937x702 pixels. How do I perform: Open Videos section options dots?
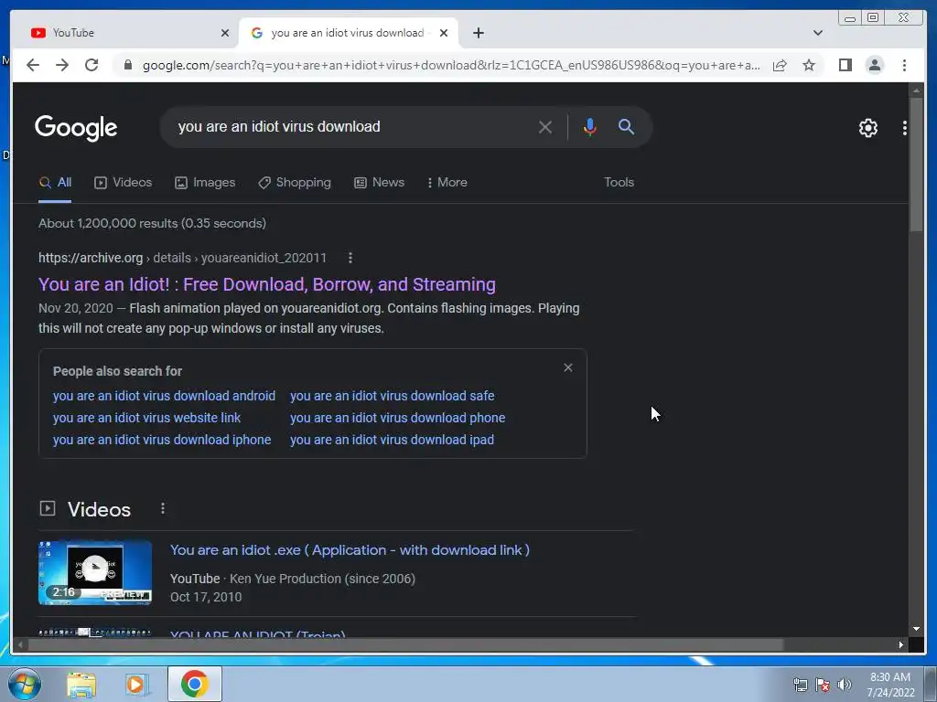tap(163, 508)
